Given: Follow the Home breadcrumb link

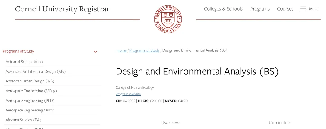Looking at the screenshot, I should 122,50.
